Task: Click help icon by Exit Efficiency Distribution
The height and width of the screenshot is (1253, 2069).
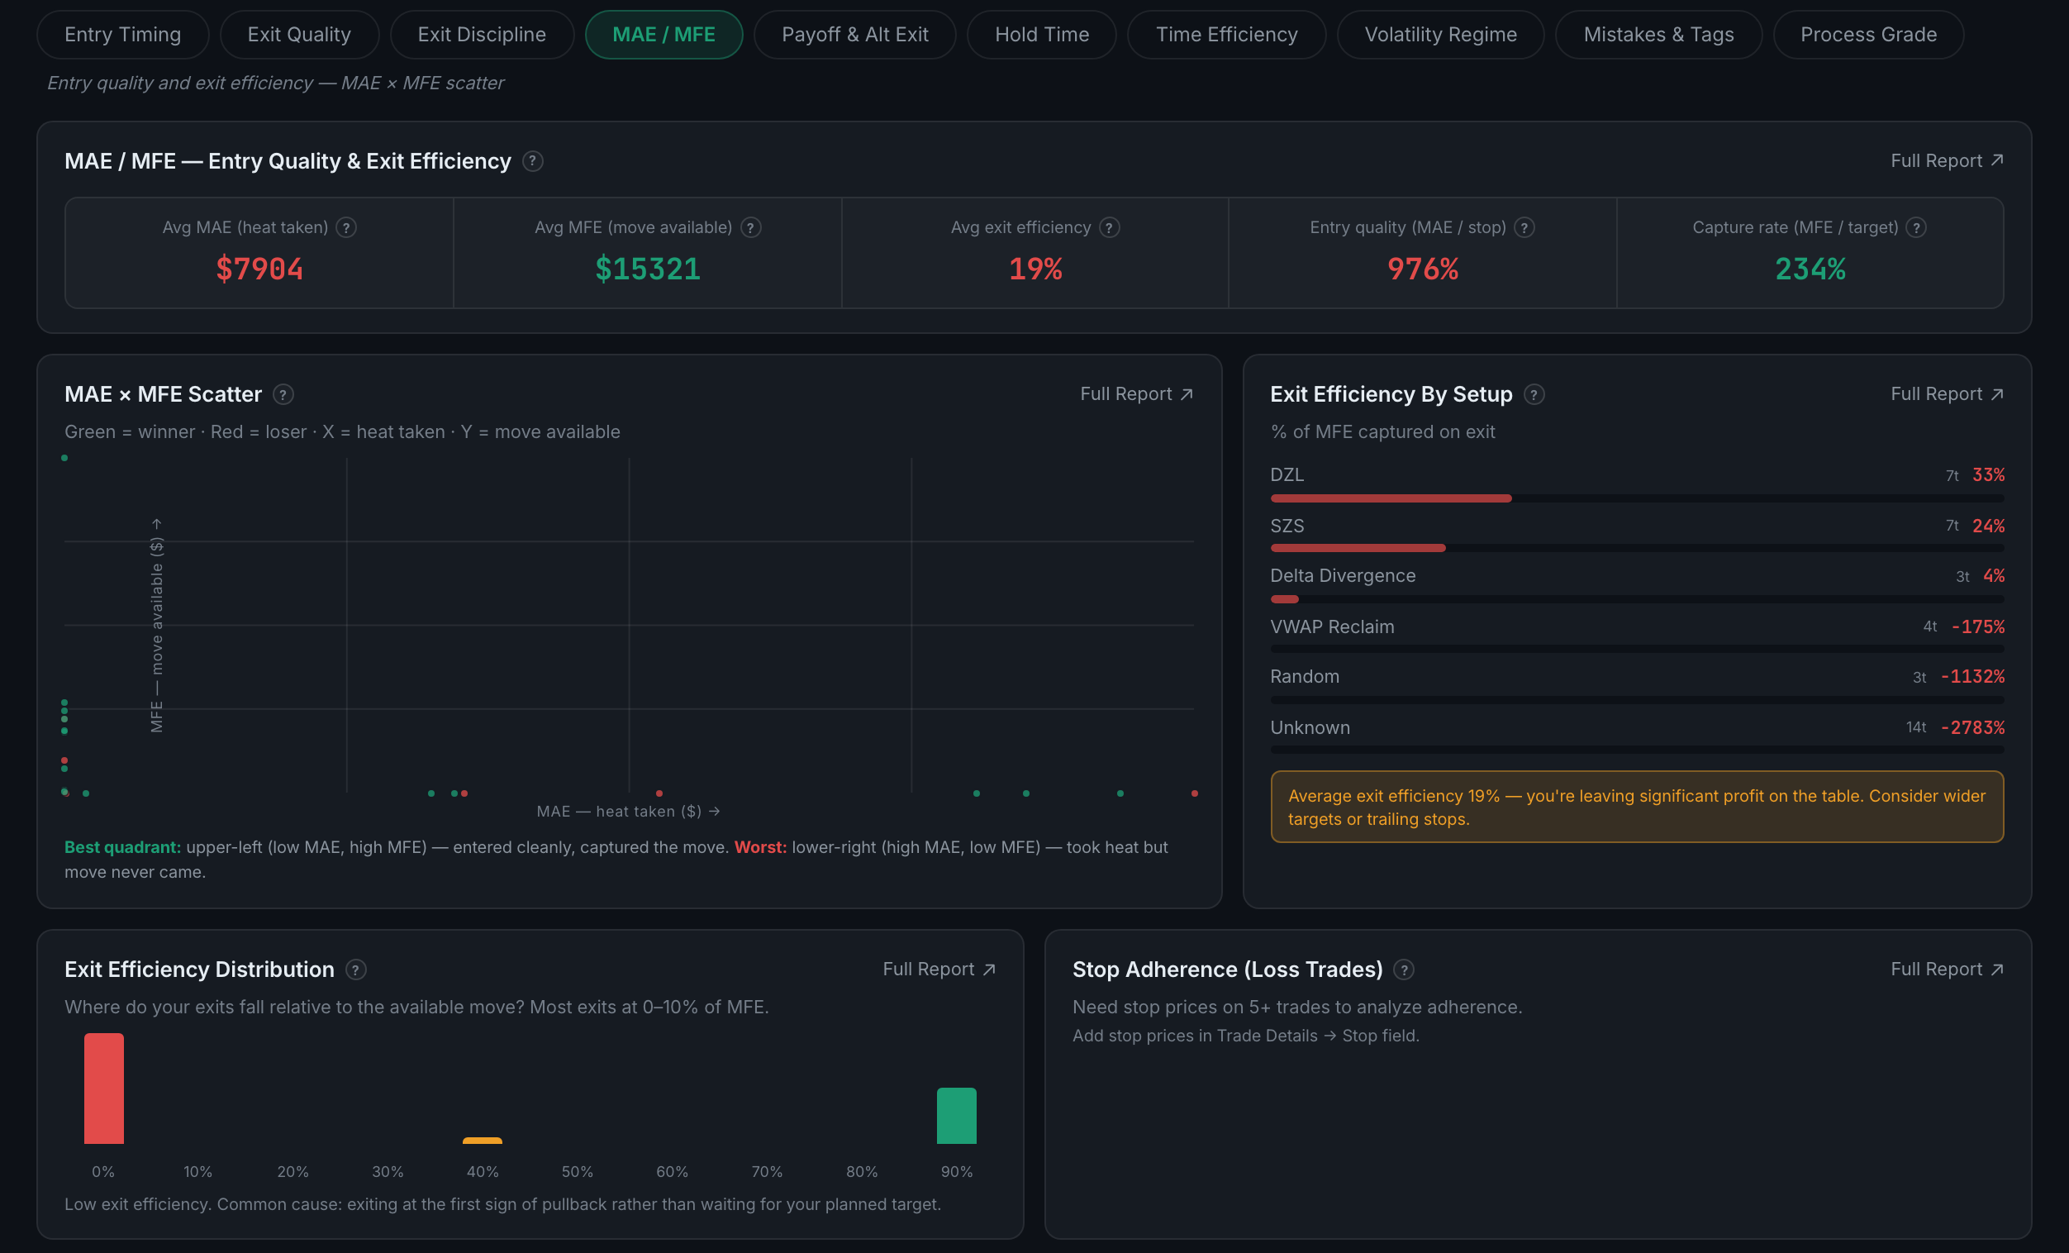Action: [x=356, y=970]
